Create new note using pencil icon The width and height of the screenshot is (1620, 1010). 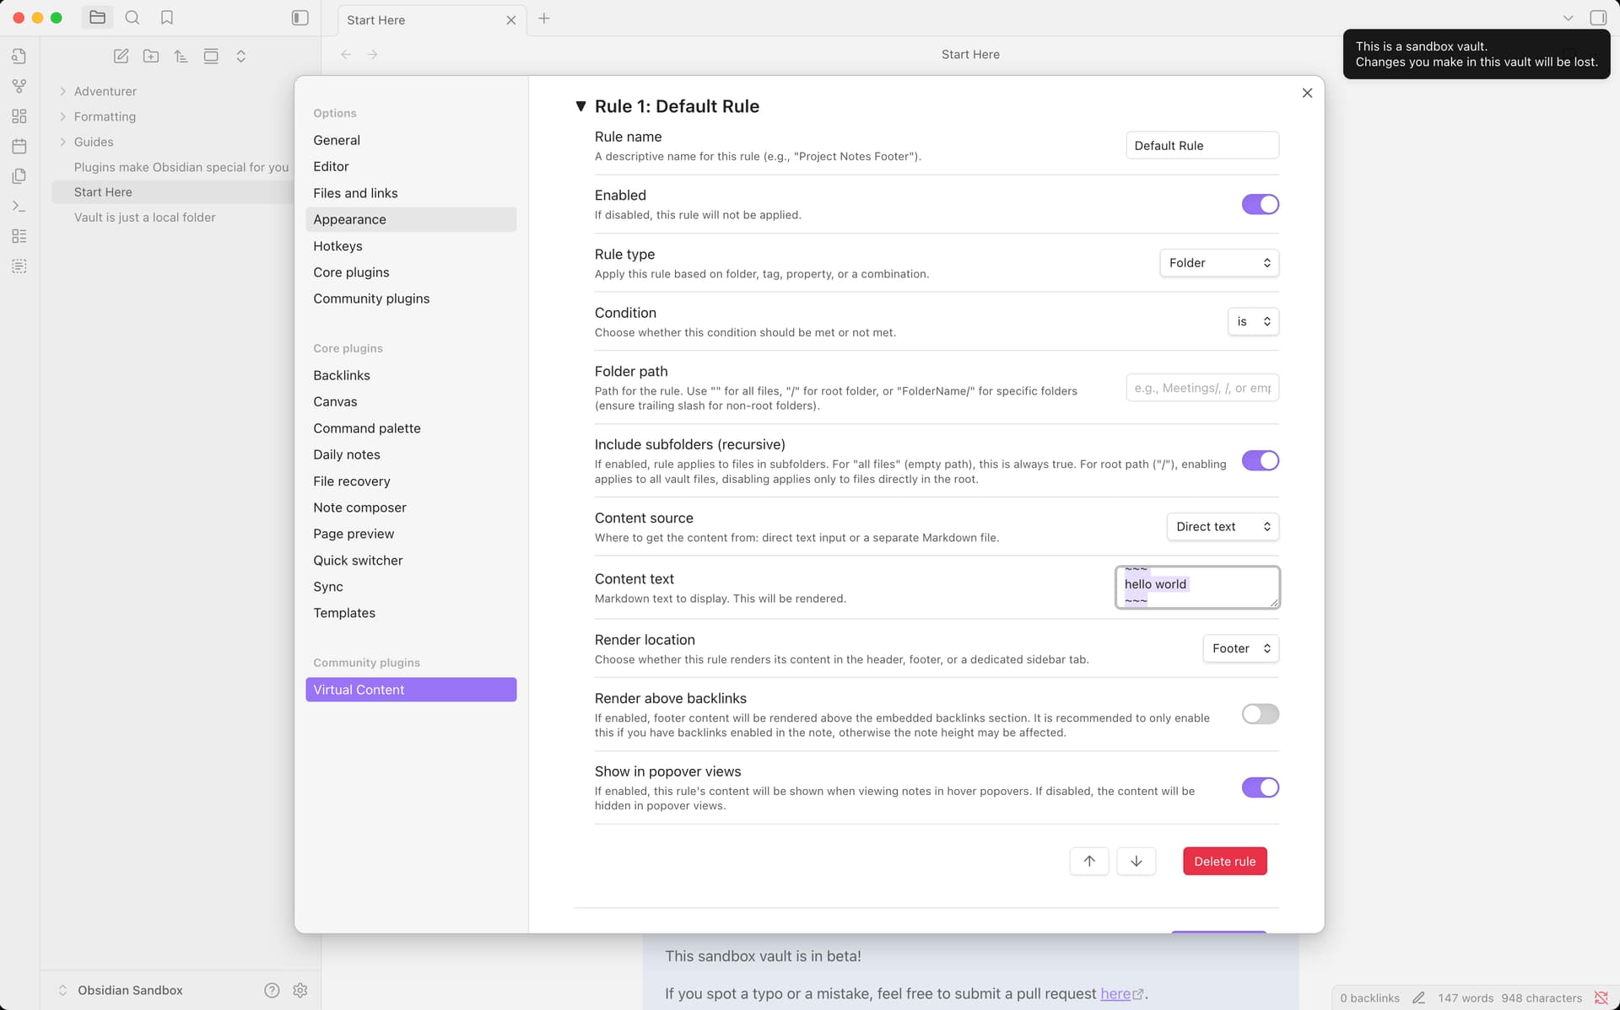coord(121,56)
